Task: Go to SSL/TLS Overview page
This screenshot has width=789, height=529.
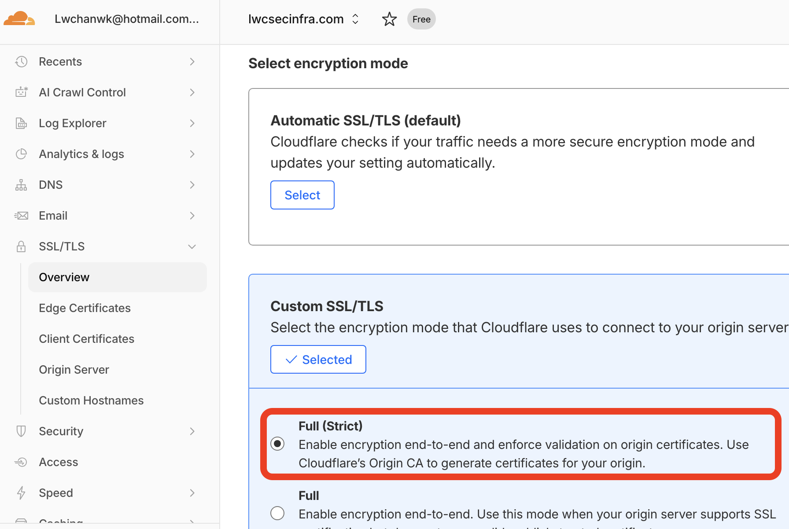Action: pos(118,277)
